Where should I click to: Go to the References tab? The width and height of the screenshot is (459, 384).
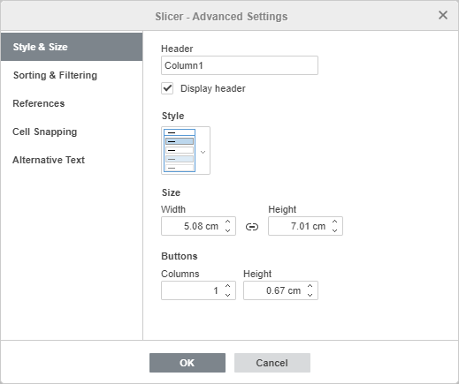click(72, 103)
